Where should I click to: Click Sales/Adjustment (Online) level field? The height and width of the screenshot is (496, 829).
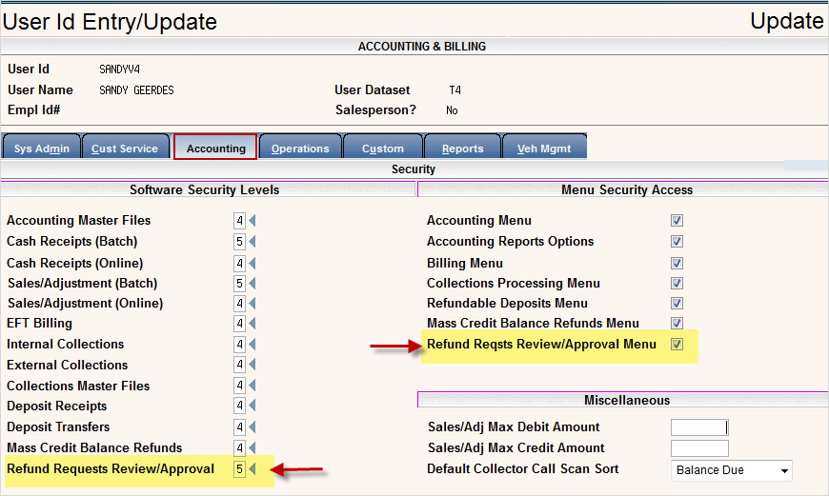click(239, 303)
